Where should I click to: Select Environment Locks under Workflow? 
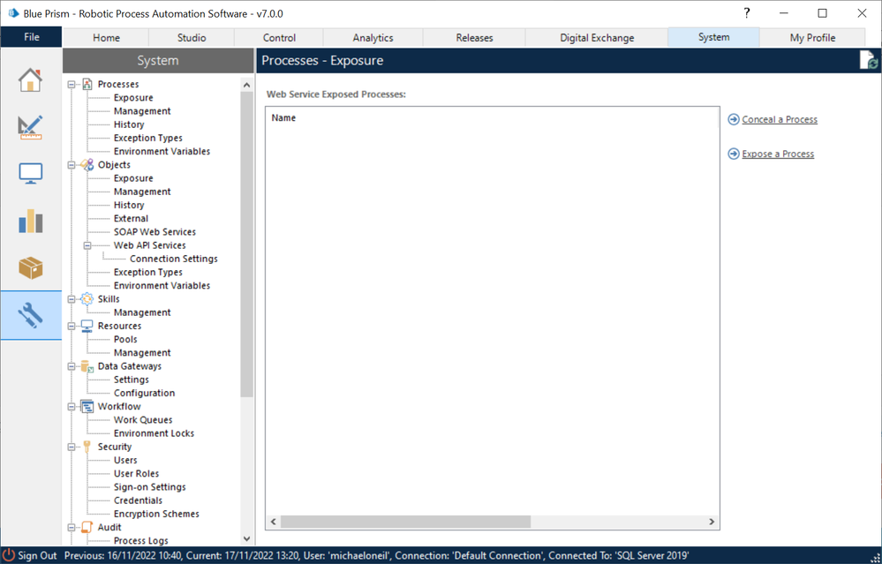154,433
